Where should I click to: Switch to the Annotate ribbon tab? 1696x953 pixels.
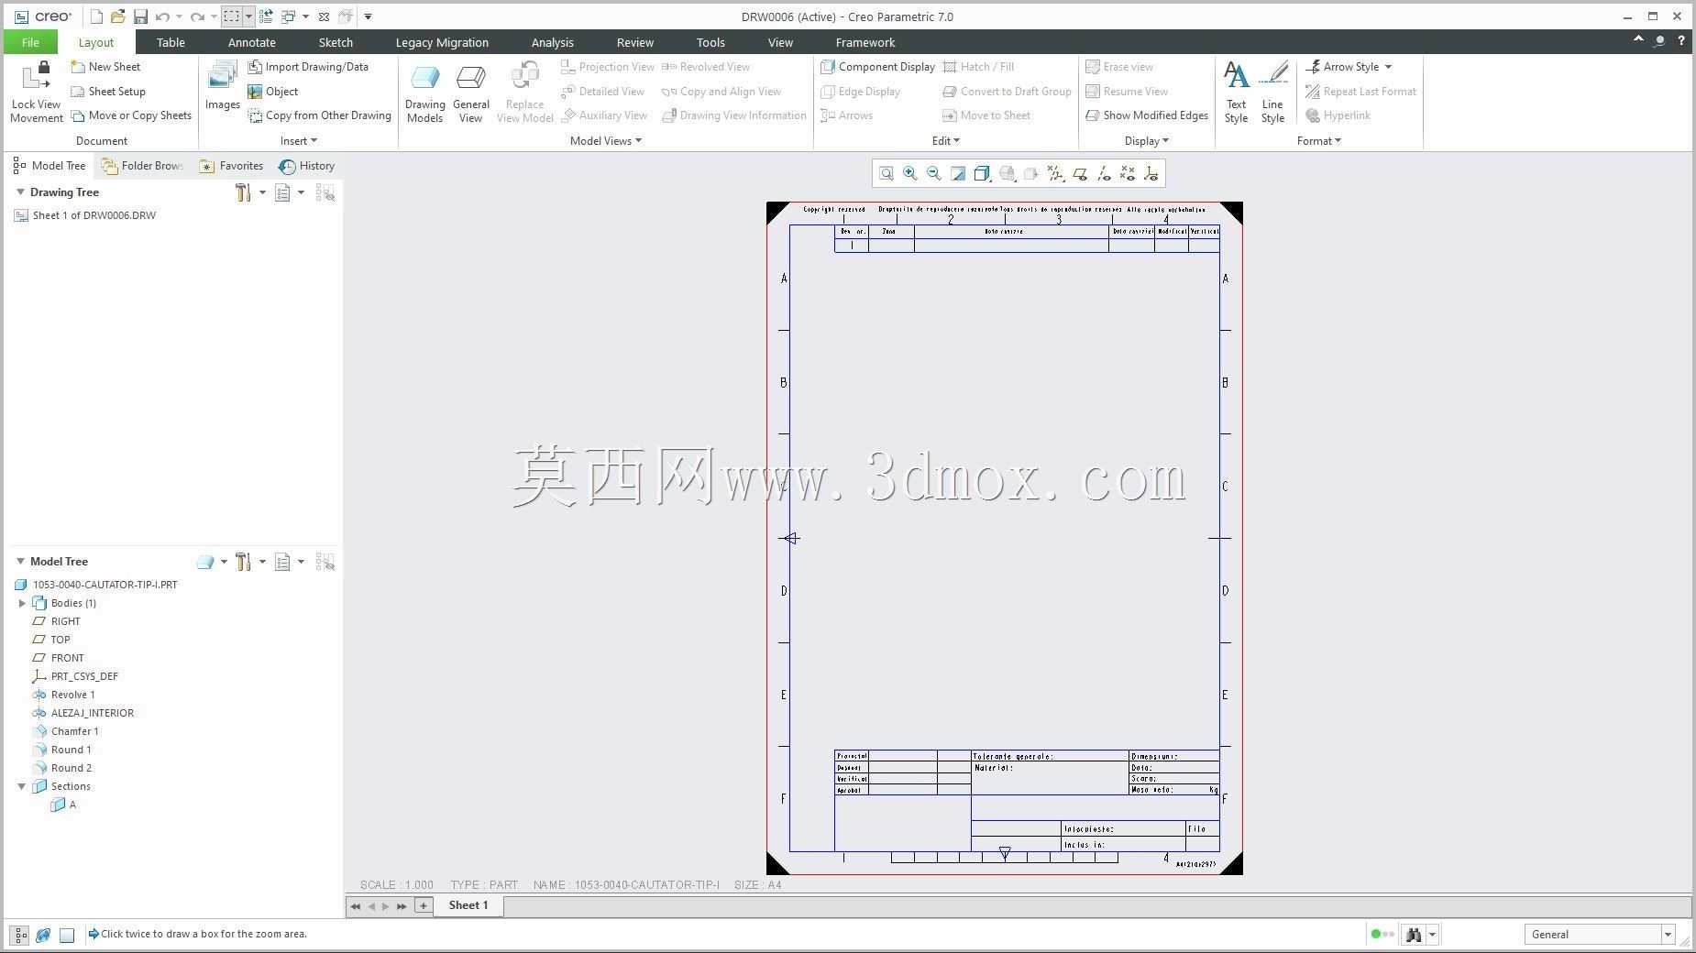(252, 42)
